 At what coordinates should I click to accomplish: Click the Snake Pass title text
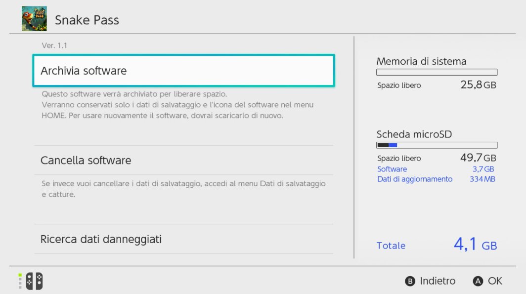point(87,20)
